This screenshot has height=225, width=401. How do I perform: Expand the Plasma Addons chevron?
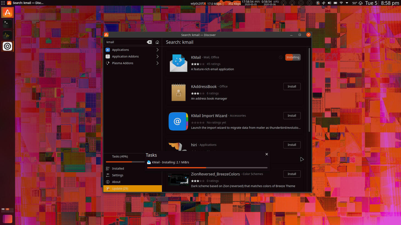pyautogui.click(x=157, y=63)
